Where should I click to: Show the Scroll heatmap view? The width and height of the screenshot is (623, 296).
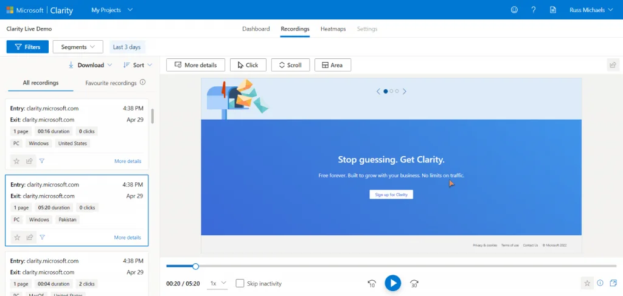[x=290, y=65]
